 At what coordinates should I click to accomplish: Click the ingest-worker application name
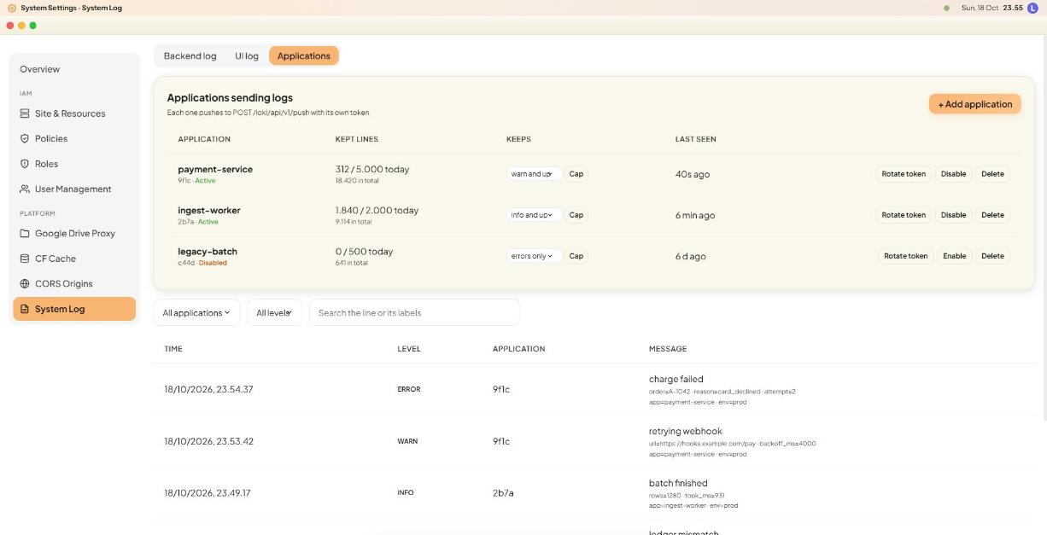coord(209,210)
